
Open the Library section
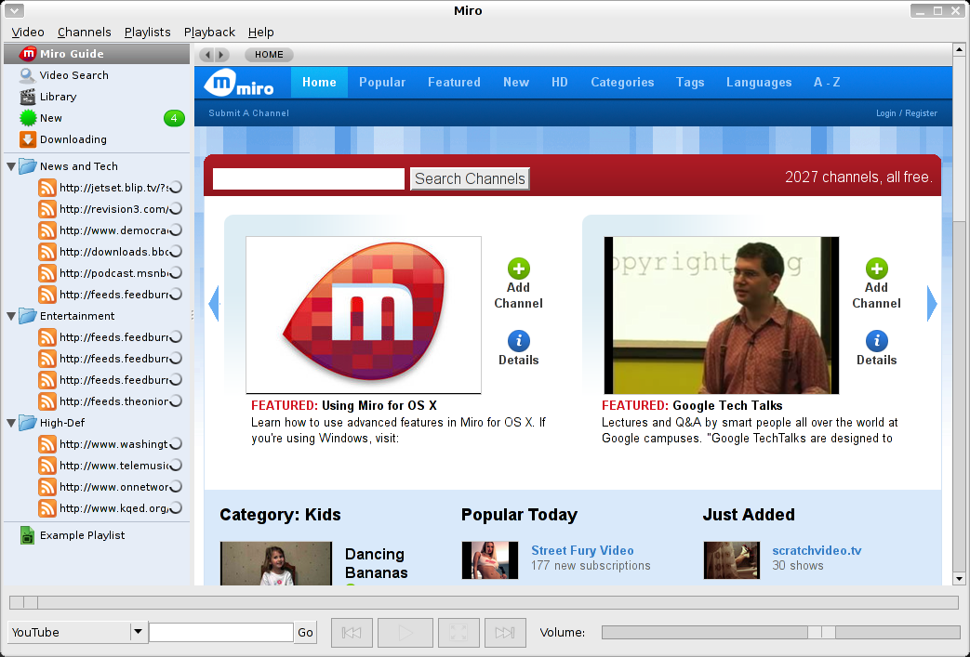click(97, 97)
